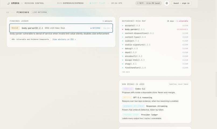Click the CLEAR status for finalhandler

click(x=185, y=68)
